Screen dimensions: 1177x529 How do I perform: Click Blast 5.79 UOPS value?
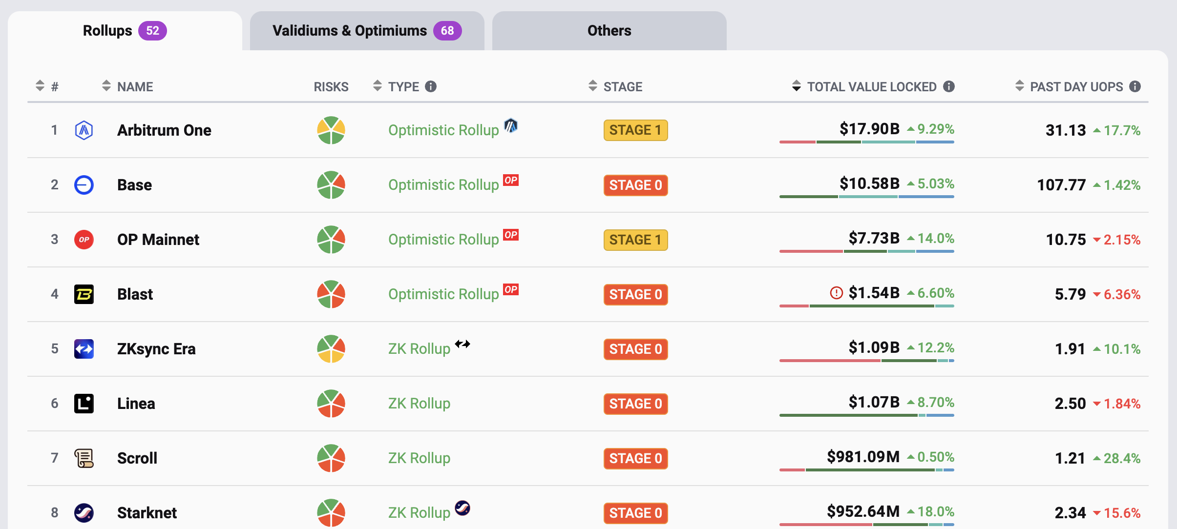click(x=1070, y=294)
